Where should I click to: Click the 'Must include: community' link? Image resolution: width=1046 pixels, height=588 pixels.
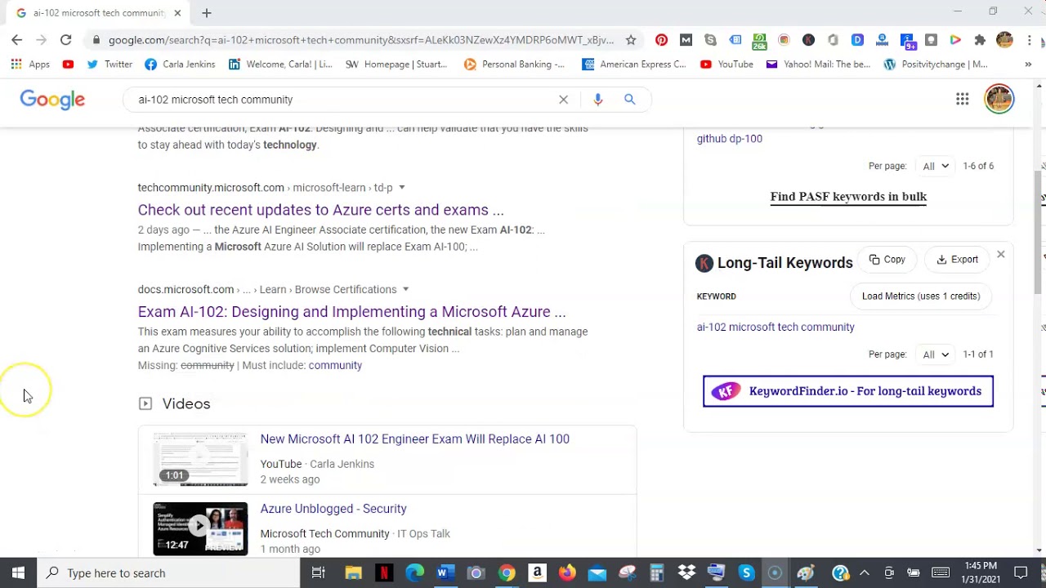pos(335,365)
